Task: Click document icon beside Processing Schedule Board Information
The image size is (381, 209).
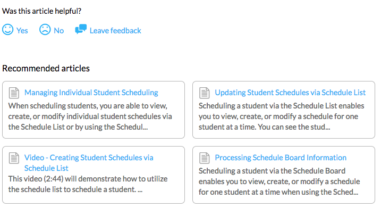Action: click(x=205, y=158)
